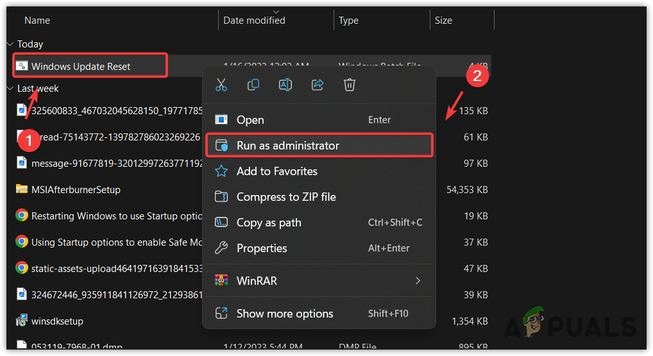Select Open from the context menu

pyautogui.click(x=250, y=120)
